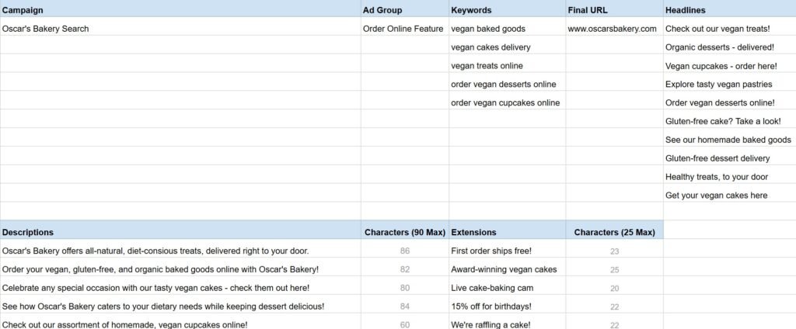796x329 pixels.
Task: Select the 'vegan cakes delivery' keyword cell
Action: pyautogui.click(x=507, y=47)
